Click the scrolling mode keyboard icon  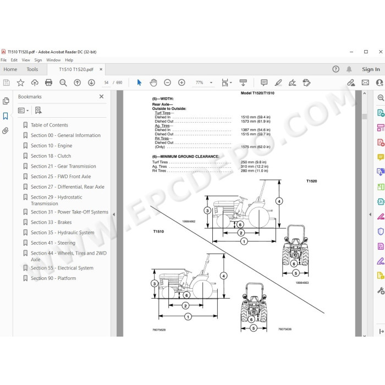pos(243,82)
